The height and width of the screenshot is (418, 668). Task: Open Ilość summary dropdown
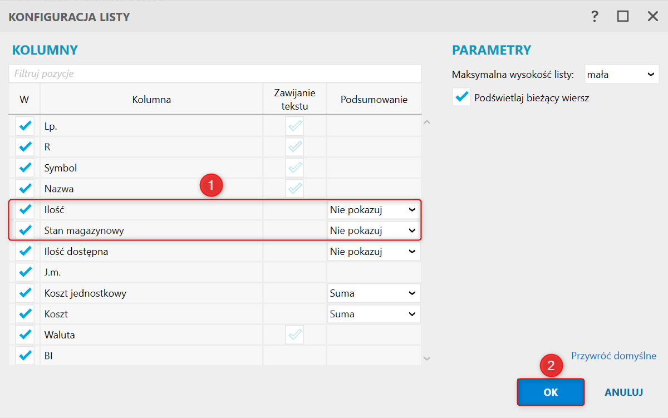[373, 210]
